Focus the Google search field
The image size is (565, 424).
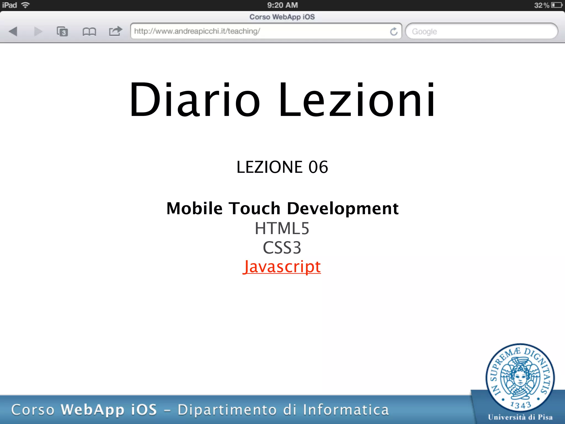point(481,31)
